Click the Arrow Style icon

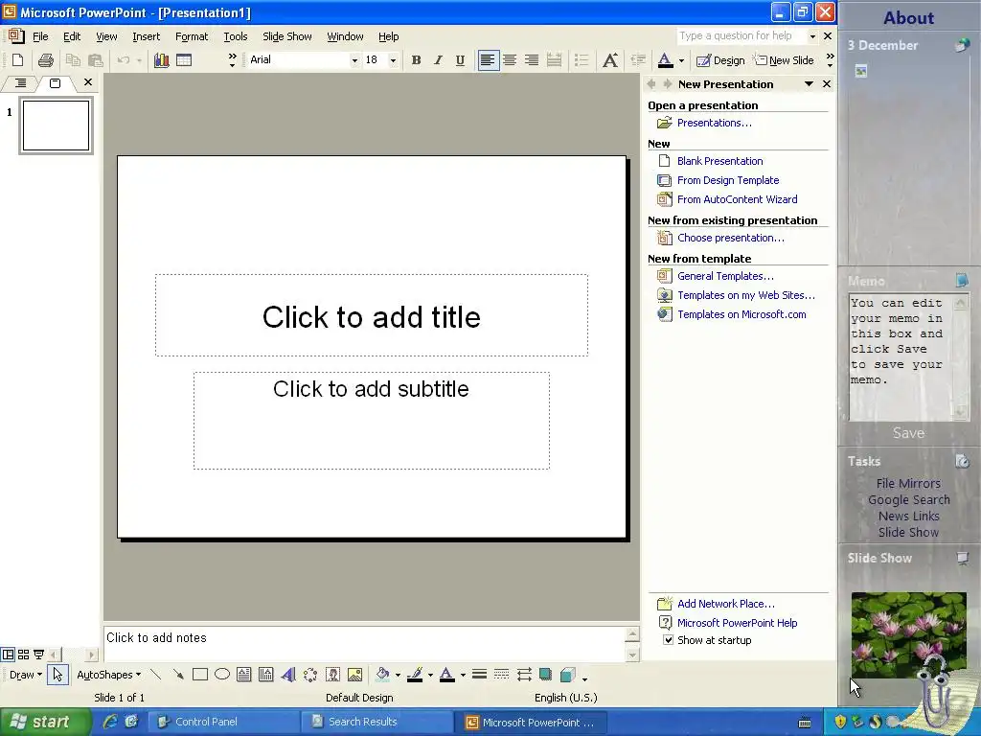(x=524, y=675)
